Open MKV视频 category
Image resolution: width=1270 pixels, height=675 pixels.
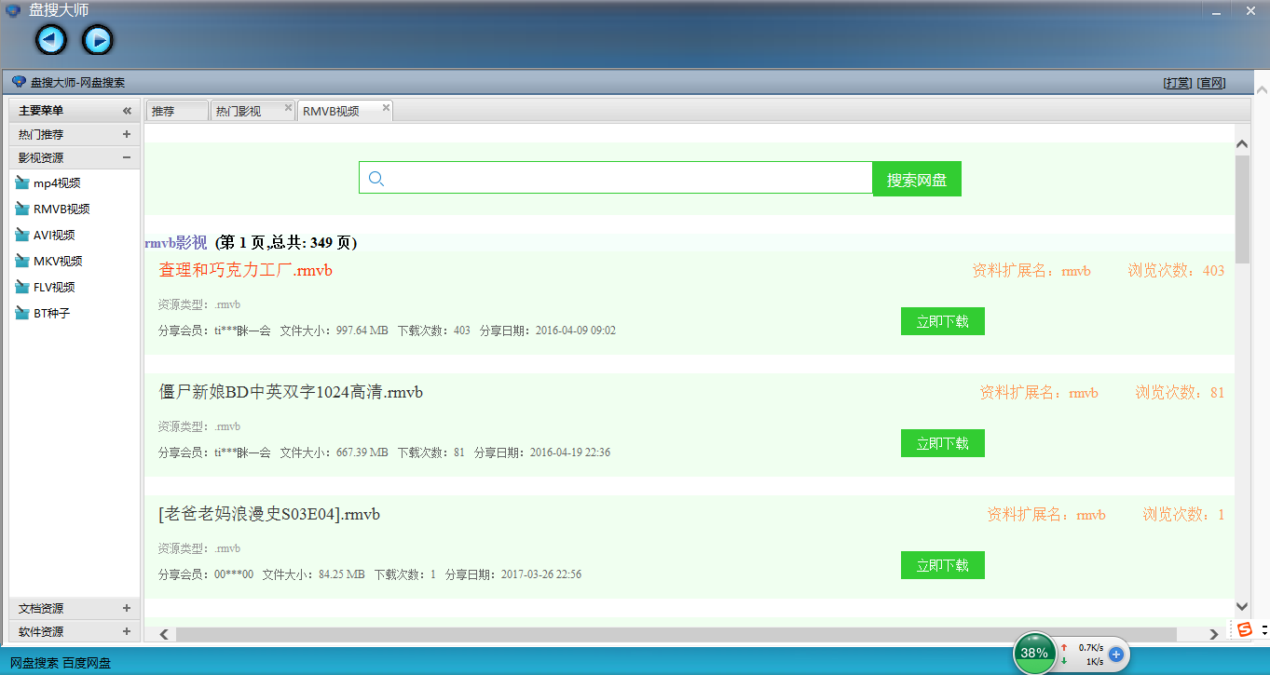(x=58, y=262)
